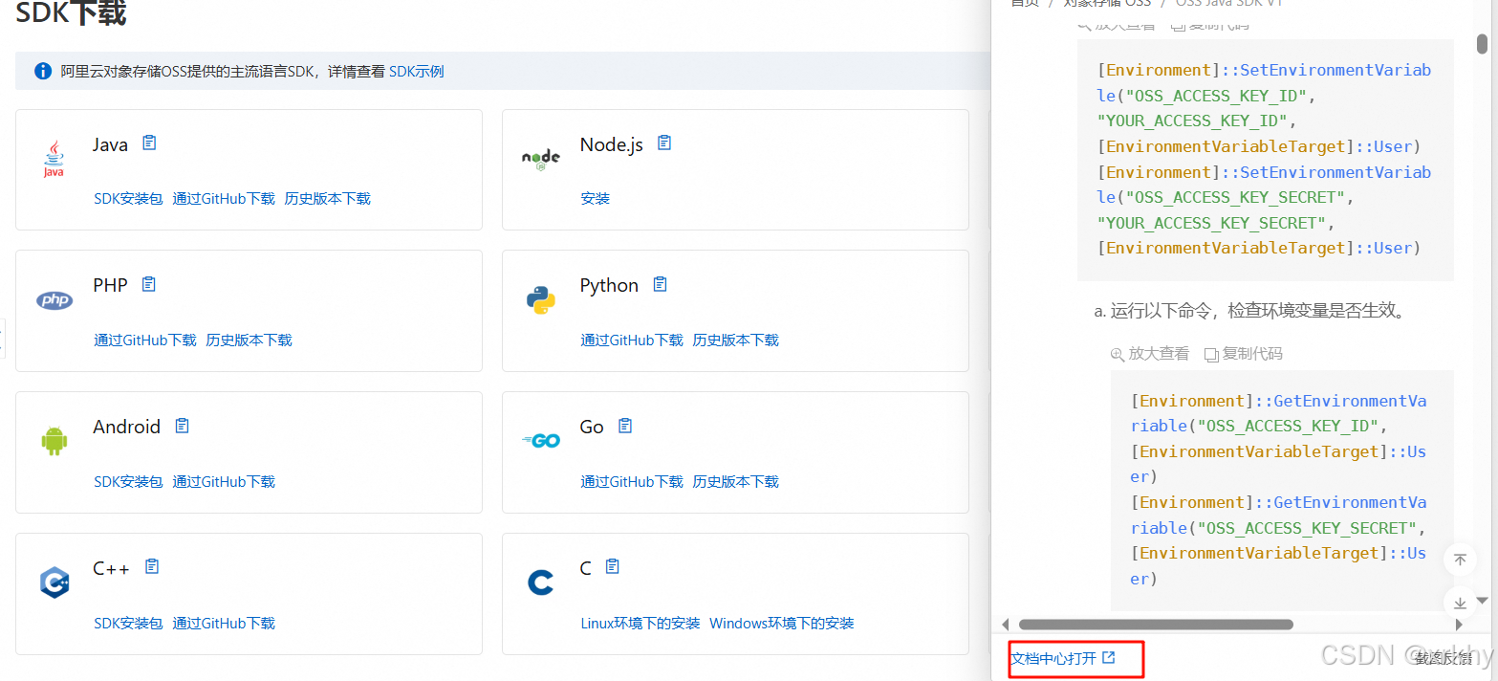Click 文档中心打开 at panel bottom
Image resolution: width=1498 pixels, height=681 pixels.
(x=1053, y=658)
